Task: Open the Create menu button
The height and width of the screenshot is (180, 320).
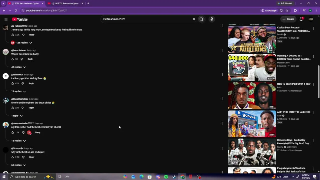Action: [288, 19]
